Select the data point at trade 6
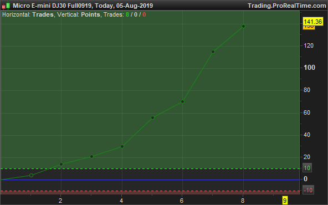The width and height of the screenshot is (328, 205). click(182, 101)
